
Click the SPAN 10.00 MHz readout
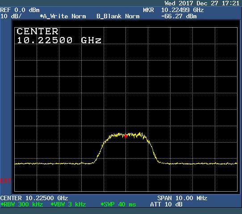coord(182,198)
